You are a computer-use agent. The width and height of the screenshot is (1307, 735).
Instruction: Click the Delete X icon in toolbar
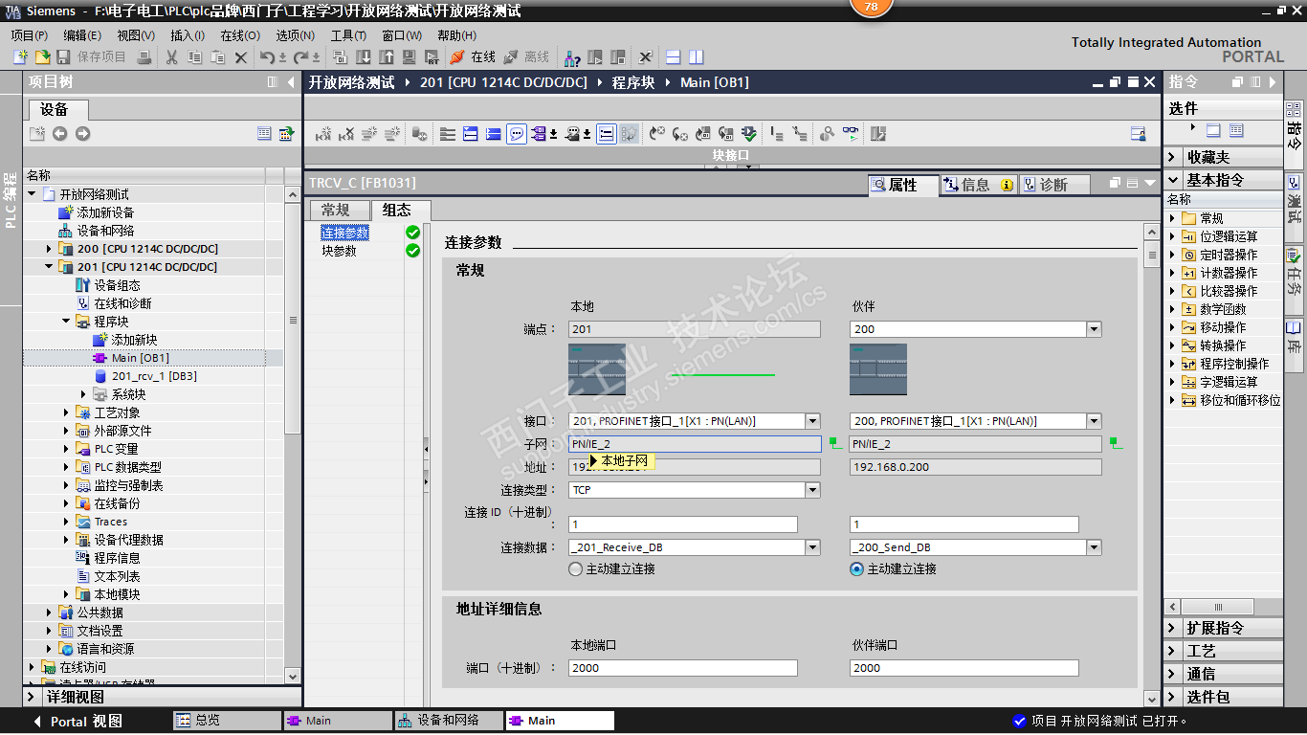pos(241,57)
